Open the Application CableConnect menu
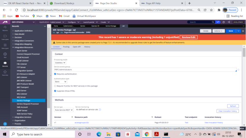Screen dimensions: 246x138 point(52,22)
